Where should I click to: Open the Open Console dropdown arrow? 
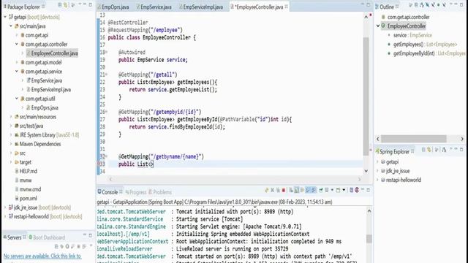click(x=344, y=190)
